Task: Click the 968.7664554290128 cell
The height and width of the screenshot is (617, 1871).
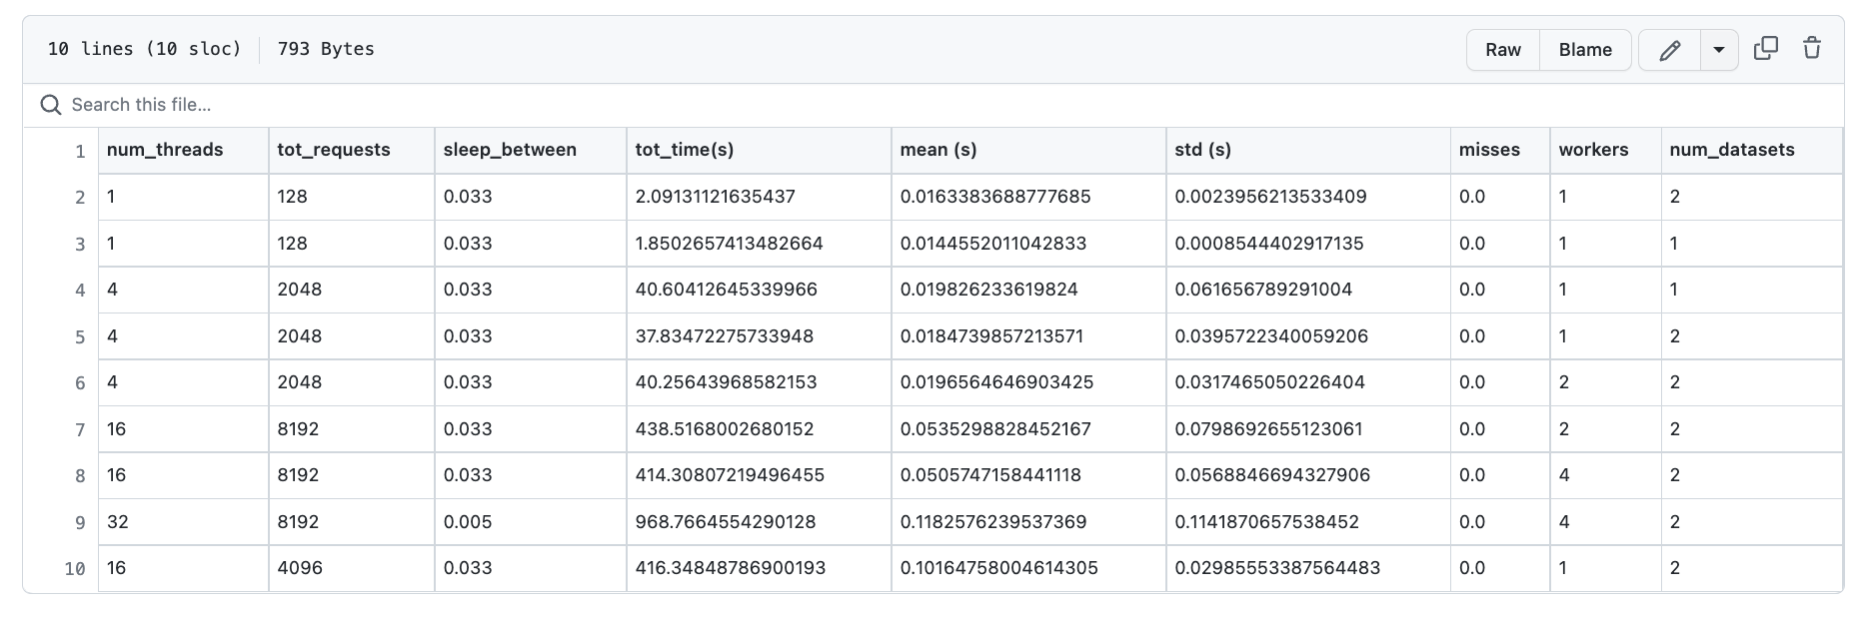Action: pos(726,522)
